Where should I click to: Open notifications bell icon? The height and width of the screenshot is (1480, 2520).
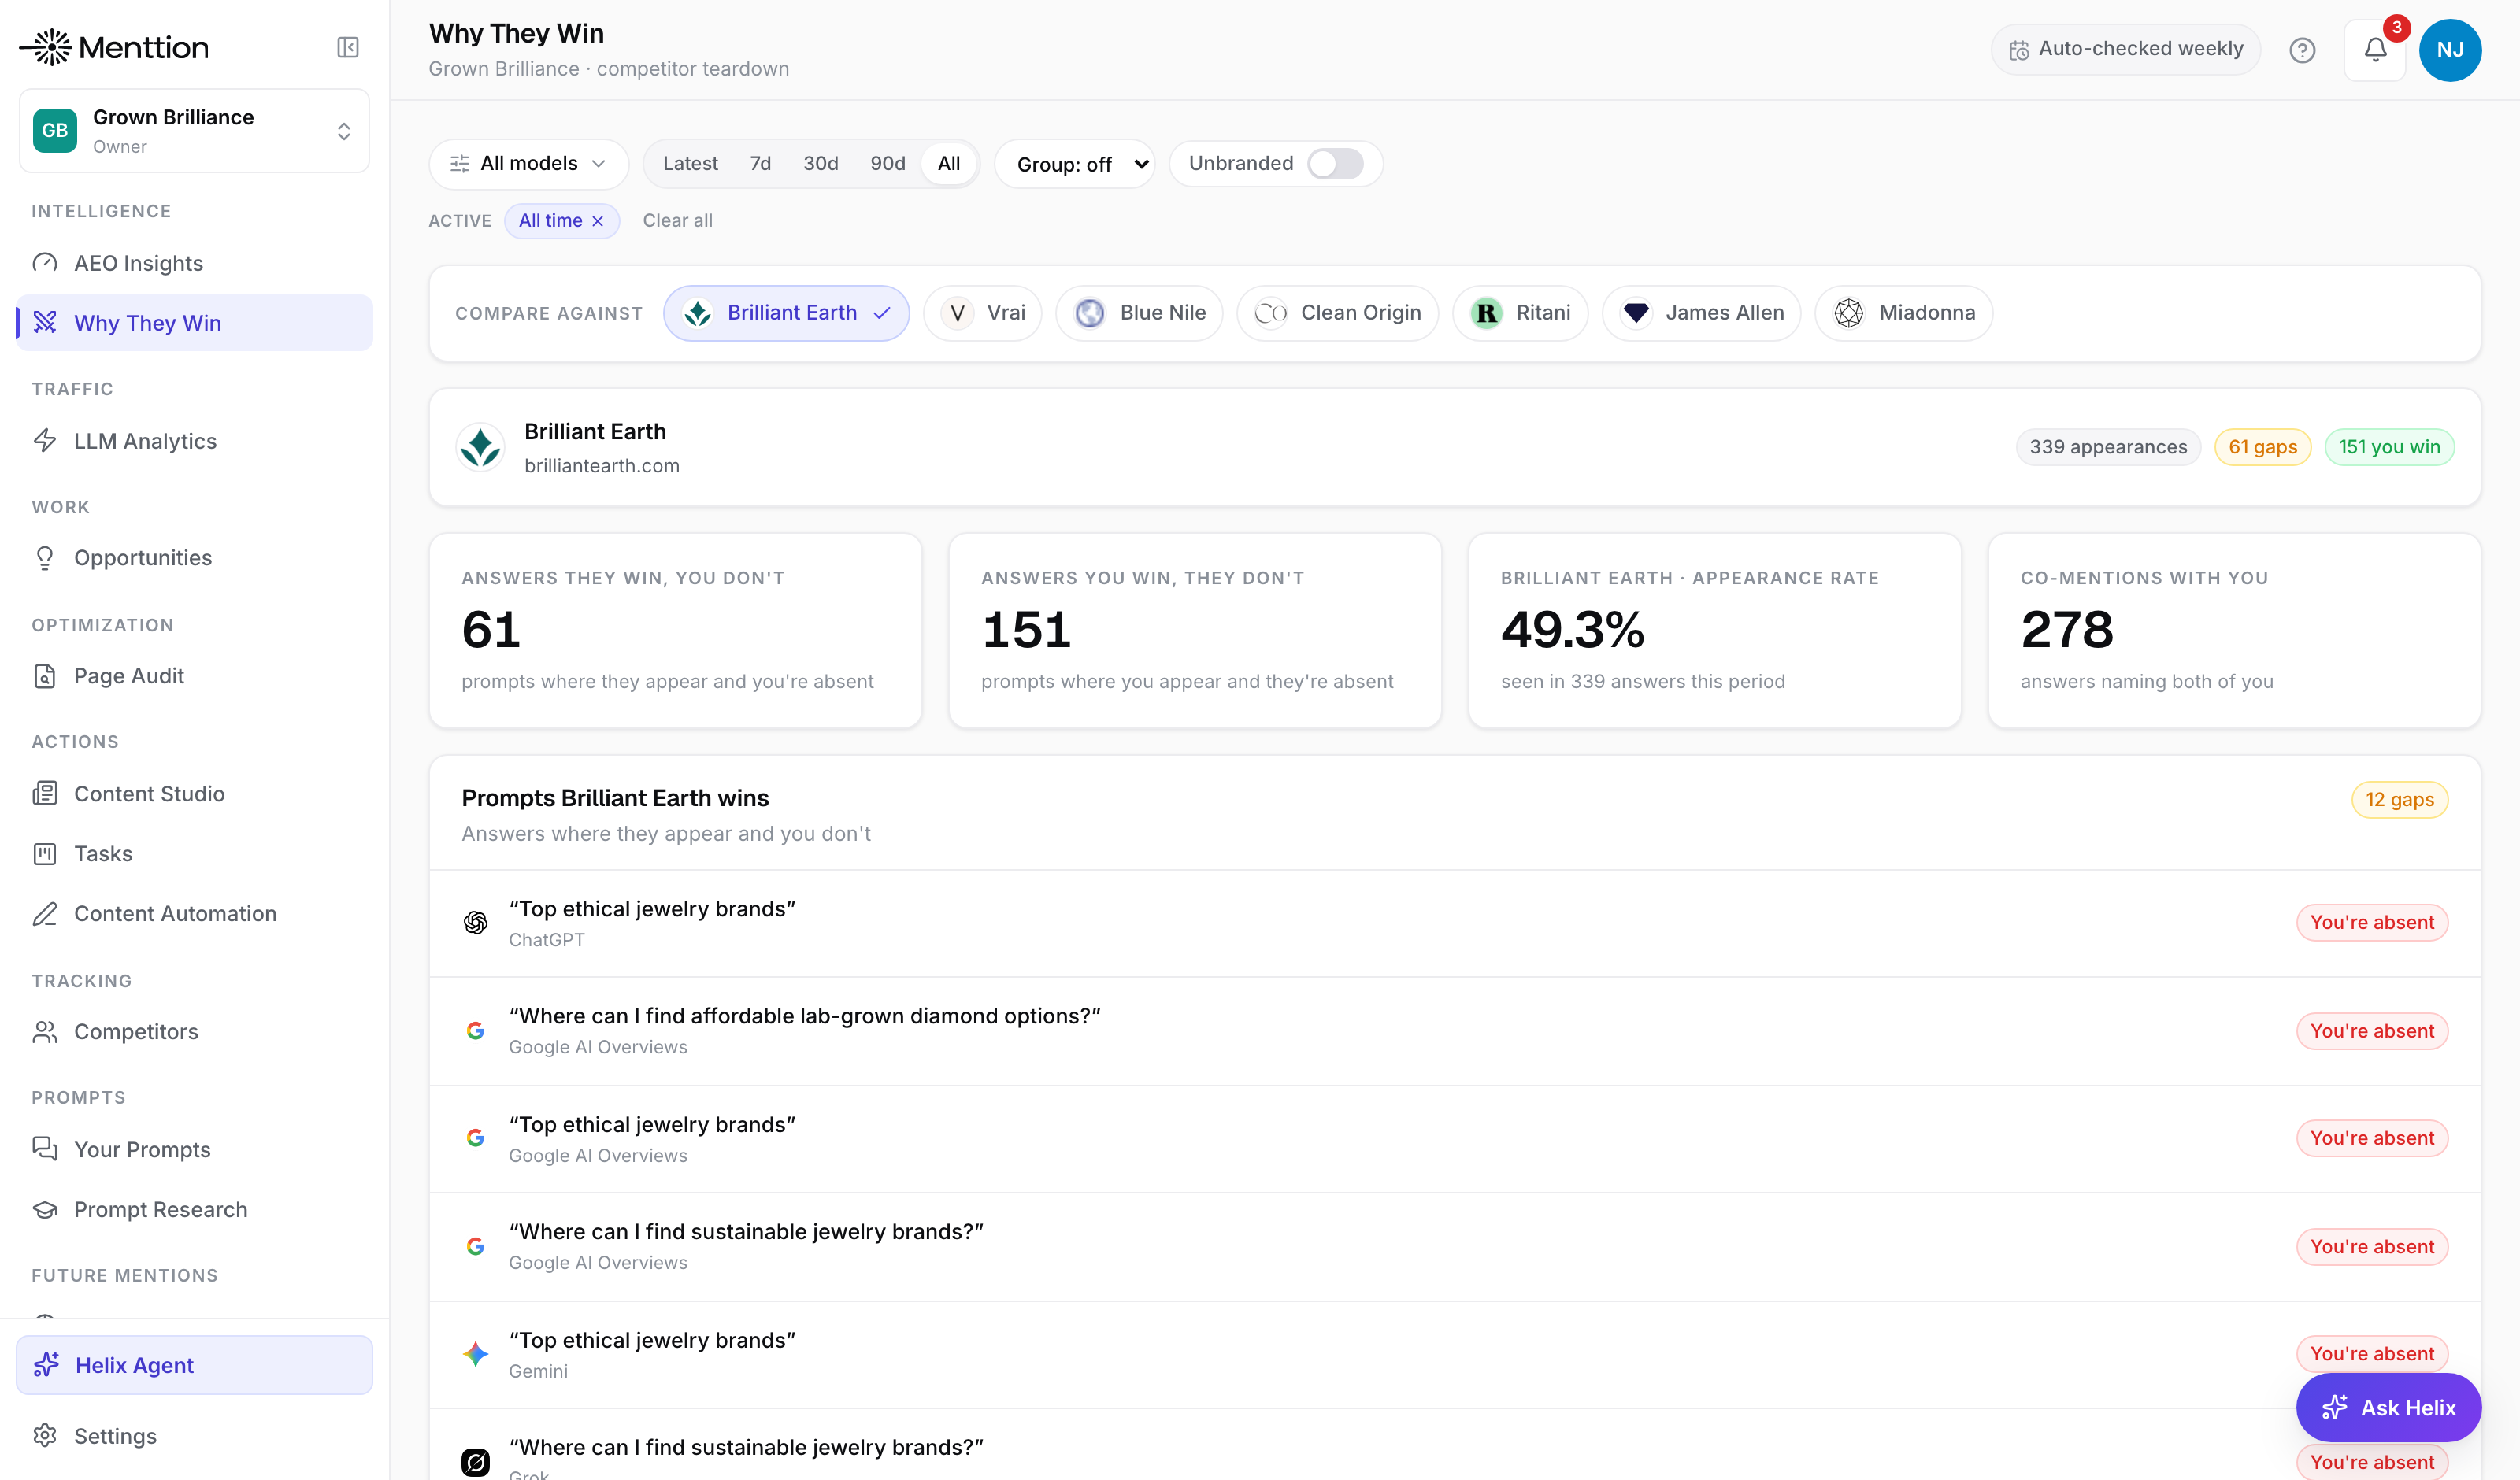point(2375,49)
